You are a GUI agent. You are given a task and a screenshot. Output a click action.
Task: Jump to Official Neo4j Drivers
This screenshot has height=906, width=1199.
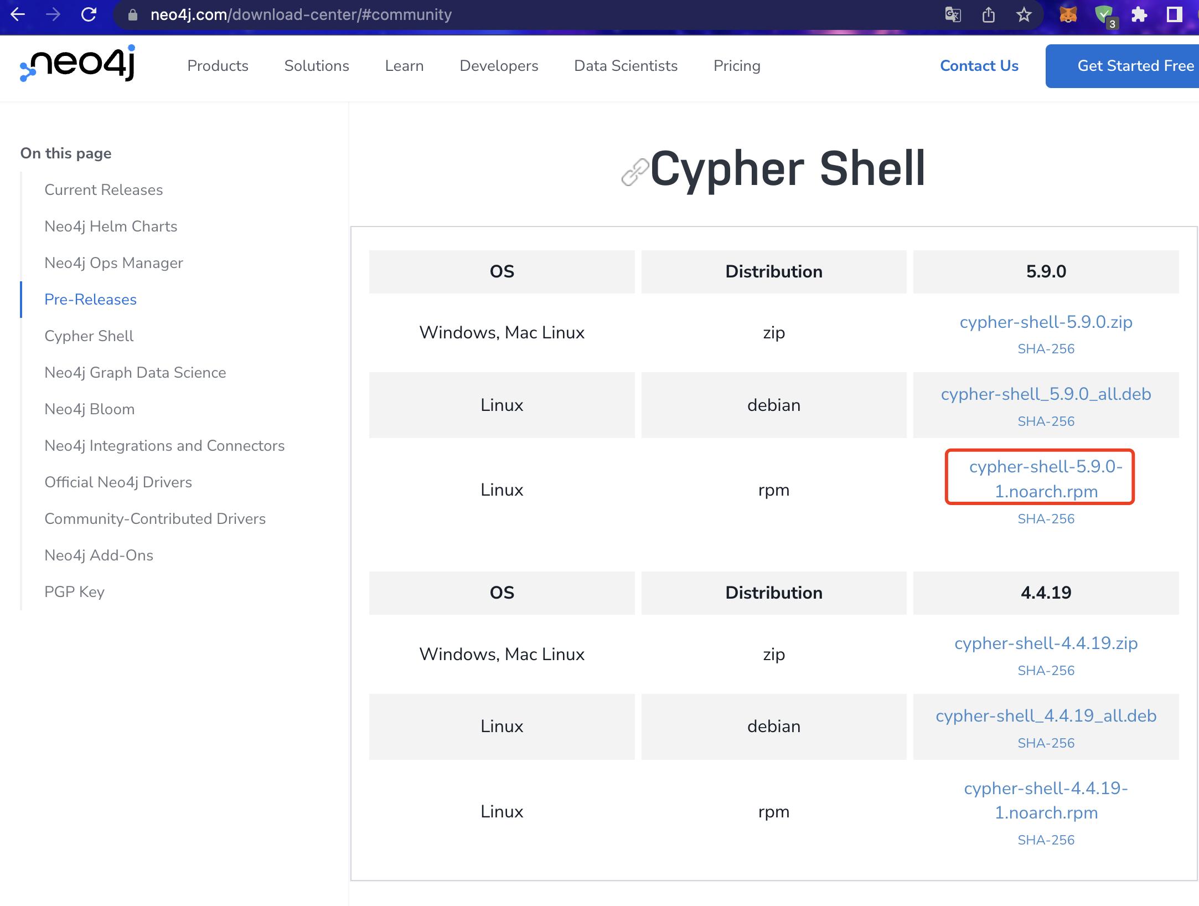[118, 482]
